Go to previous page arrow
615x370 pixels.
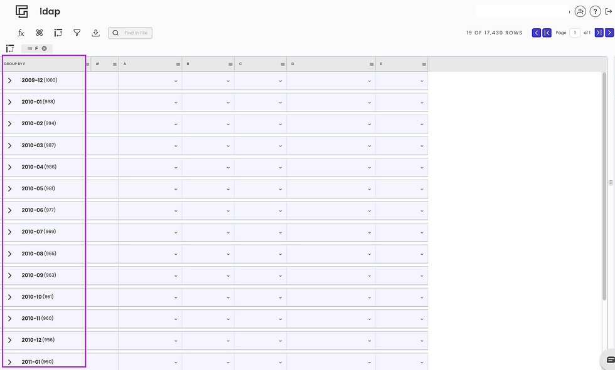click(536, 33)
